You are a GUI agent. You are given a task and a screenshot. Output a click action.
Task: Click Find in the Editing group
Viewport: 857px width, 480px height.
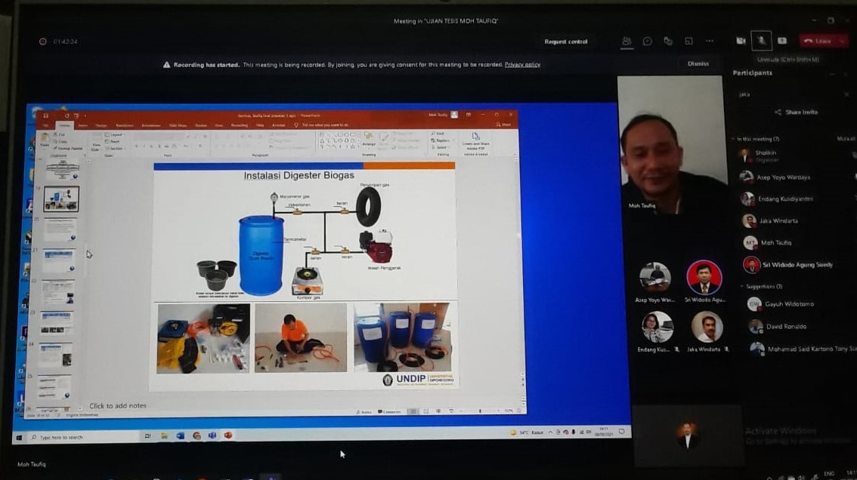pos(438,134)
